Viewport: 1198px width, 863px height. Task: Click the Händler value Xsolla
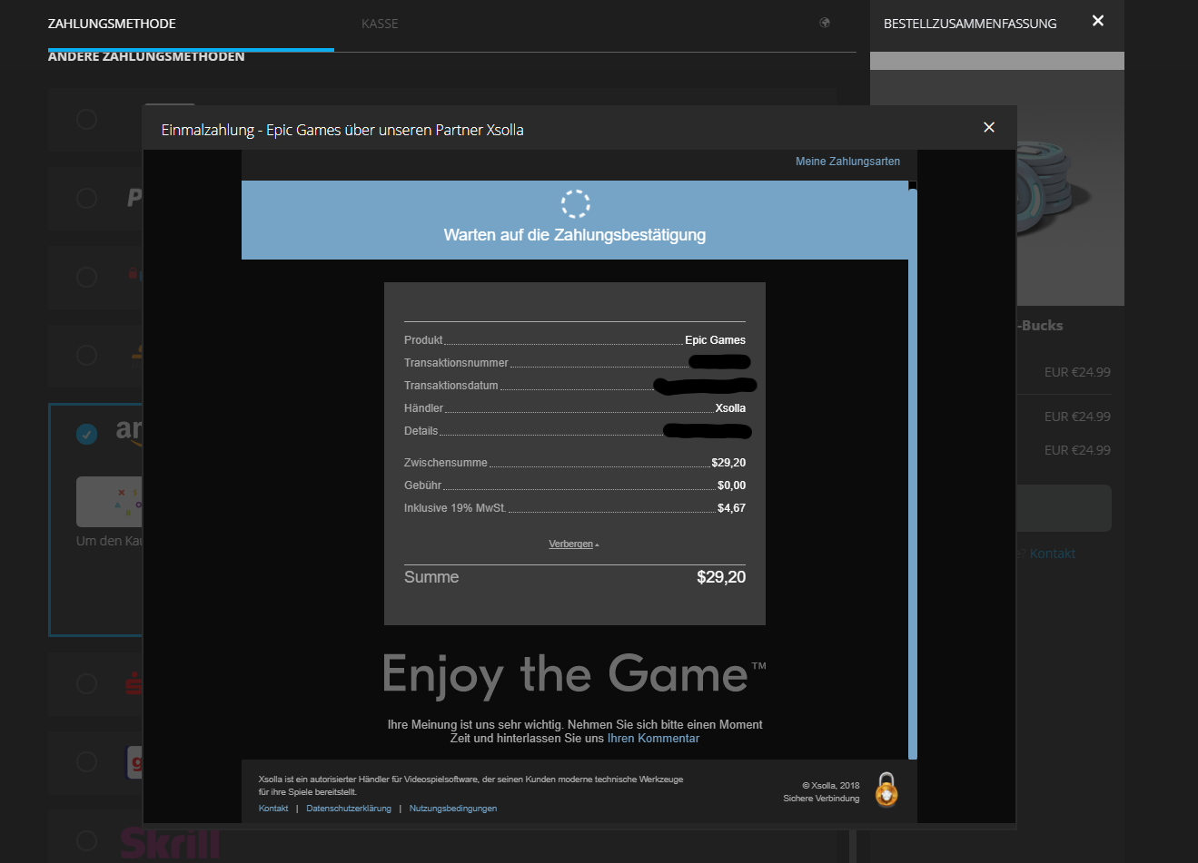730,408
